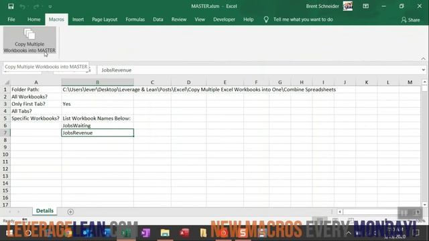Viewport: 429px width, 241px height.
Task: Select row 12 header
Action: click(5, 169)
